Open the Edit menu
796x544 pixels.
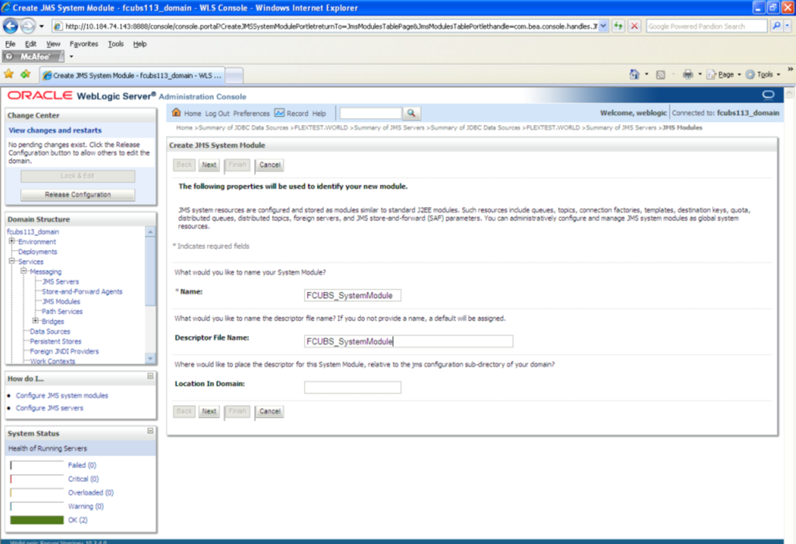[x=30, y=43]
